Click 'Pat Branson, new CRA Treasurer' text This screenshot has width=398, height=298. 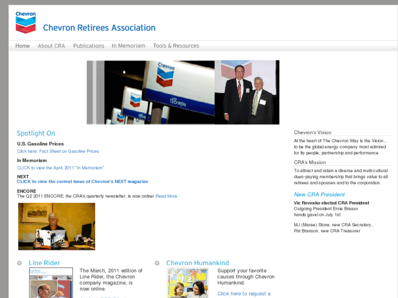(x=327, y=231)
